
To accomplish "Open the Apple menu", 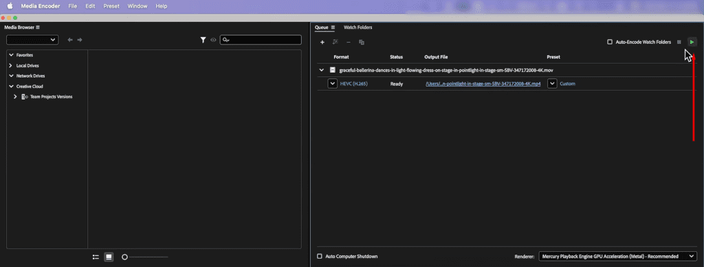I will coord(10,6).
